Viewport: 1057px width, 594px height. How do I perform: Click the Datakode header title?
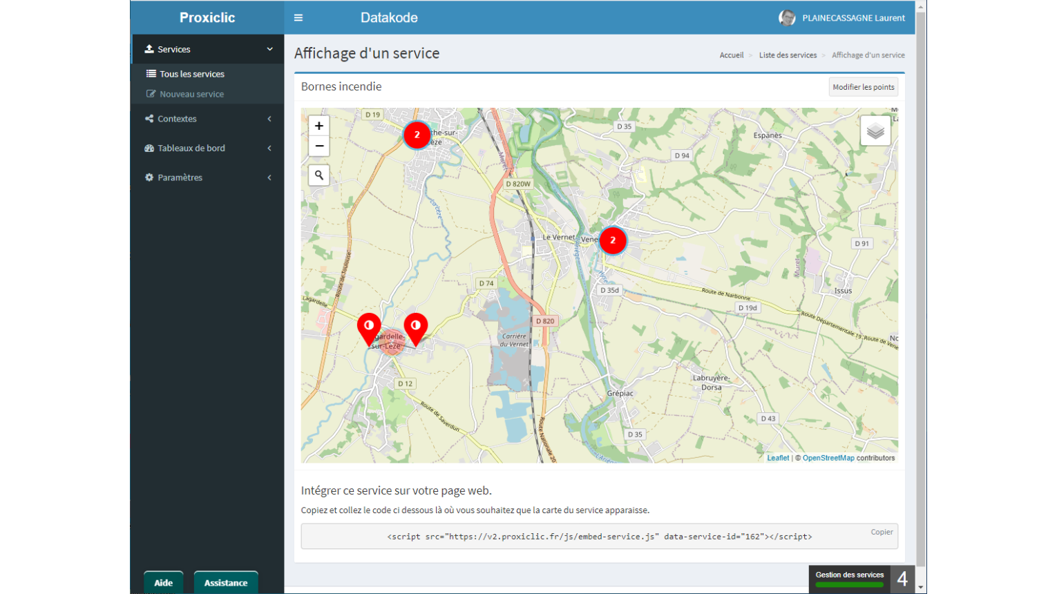click(389, 18)
